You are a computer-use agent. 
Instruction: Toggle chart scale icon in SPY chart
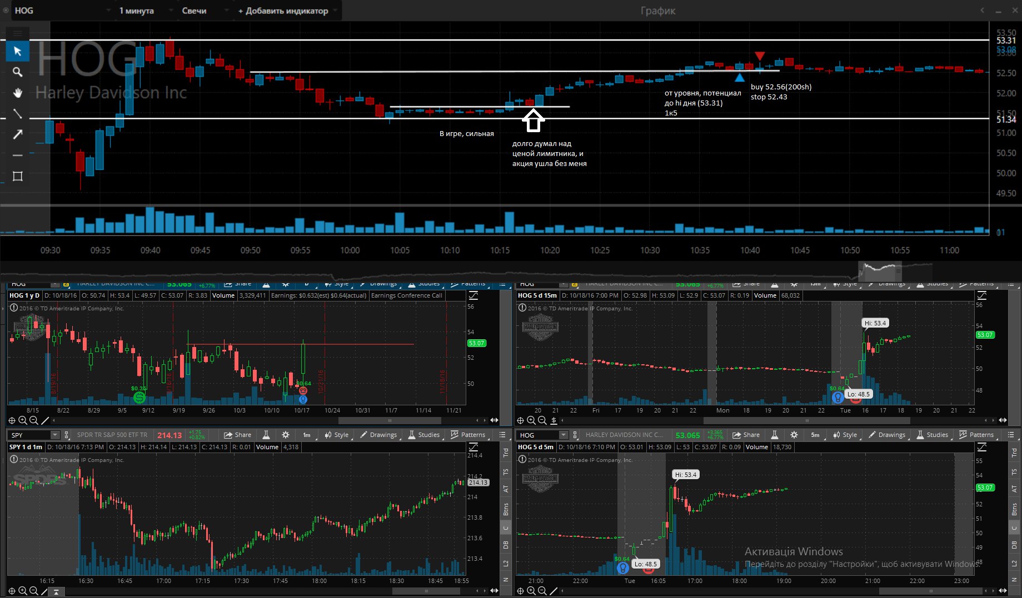[473, 447]
